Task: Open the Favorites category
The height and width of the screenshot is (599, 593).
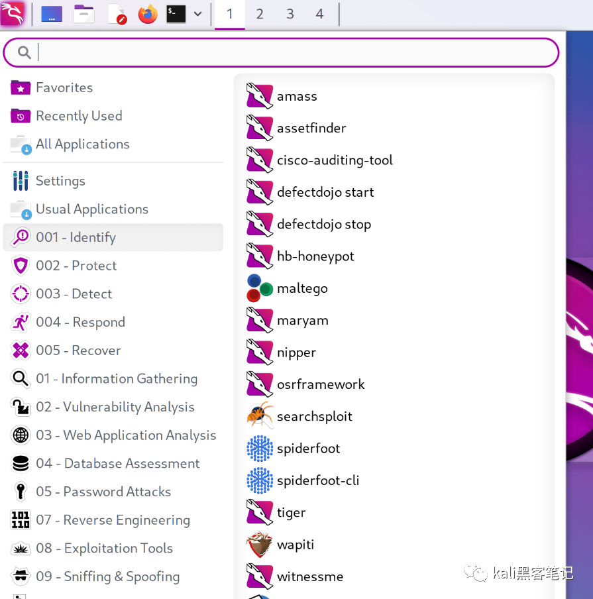Action: point(113,87)
